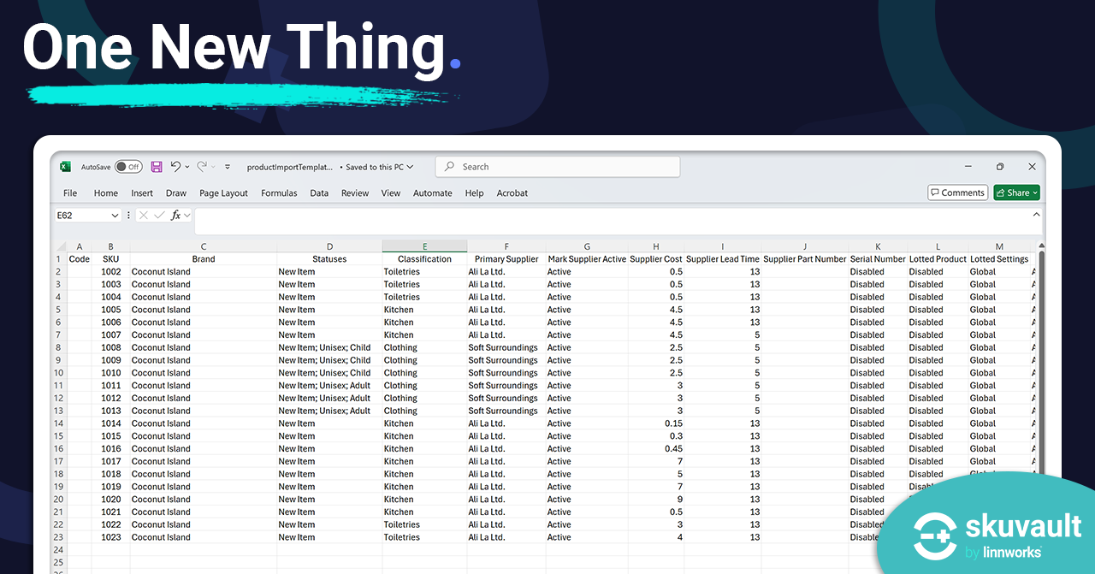Click the magnifier icon in the Search box
The image size is (1095, 574).
click(x=449, y=166)
